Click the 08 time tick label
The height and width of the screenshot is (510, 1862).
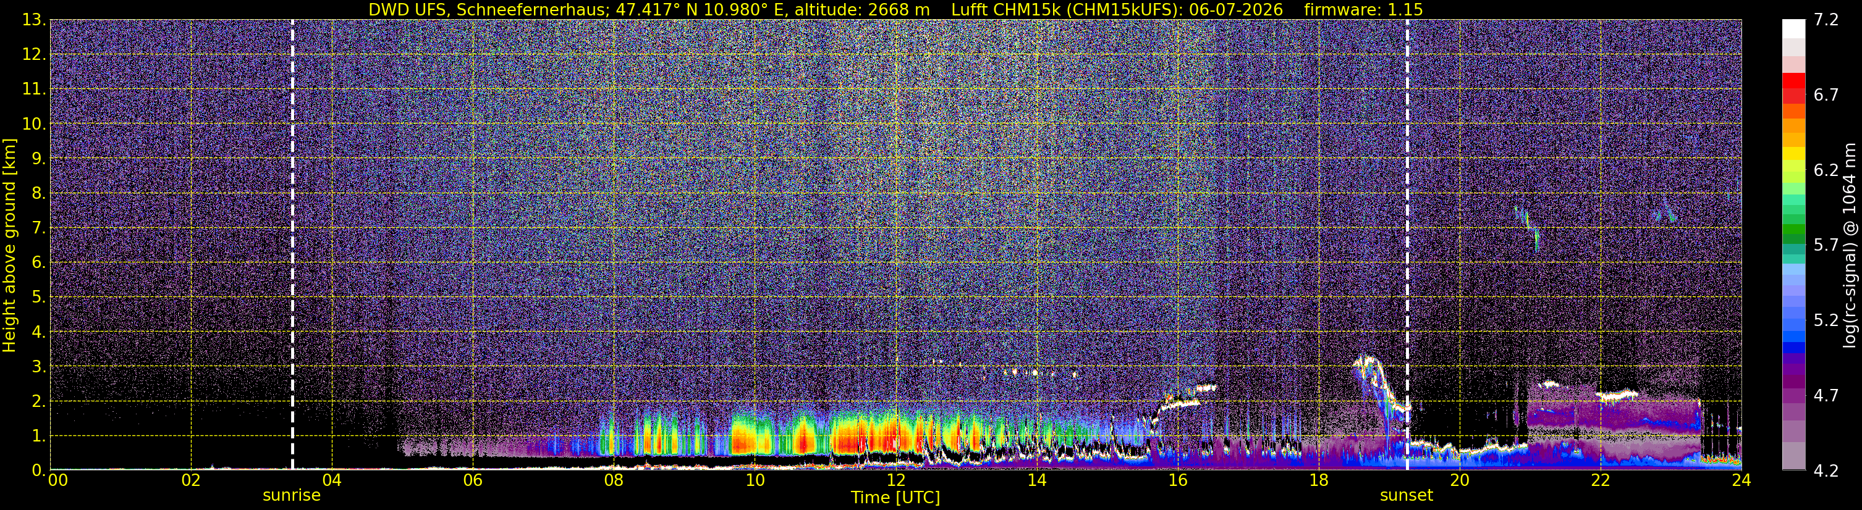pyautogui.click(x=614, y=480)
